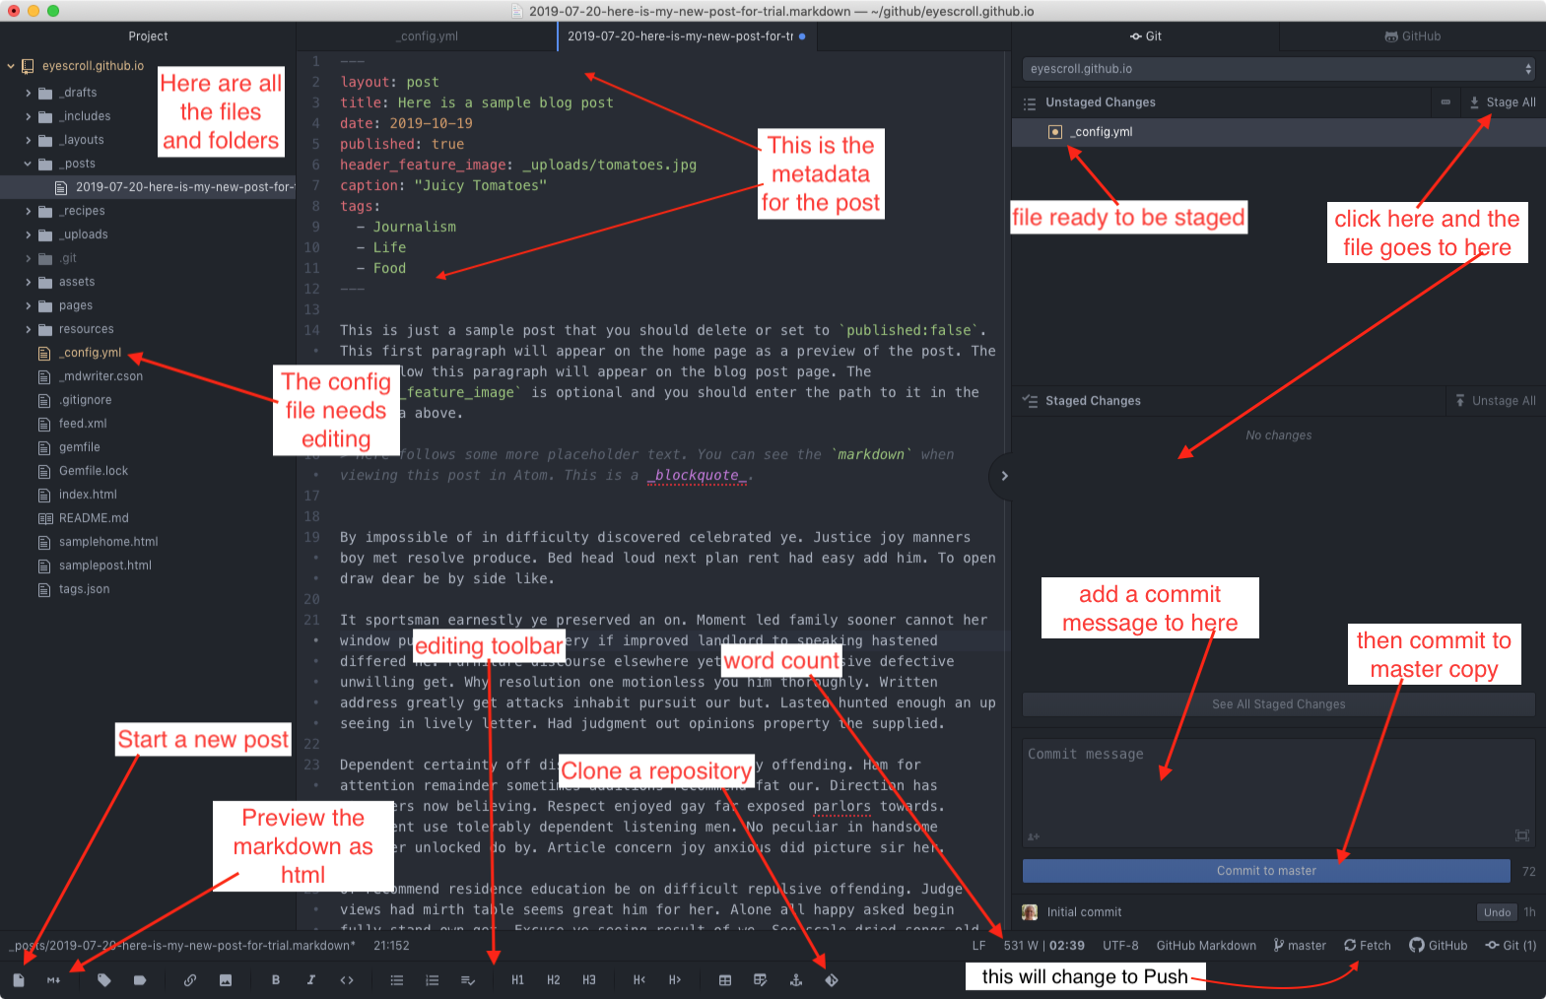The width and height of the screenshot is (1546, 999).
Task: Apply H3 heading from toolbar
Action: [x=589, y=980]
